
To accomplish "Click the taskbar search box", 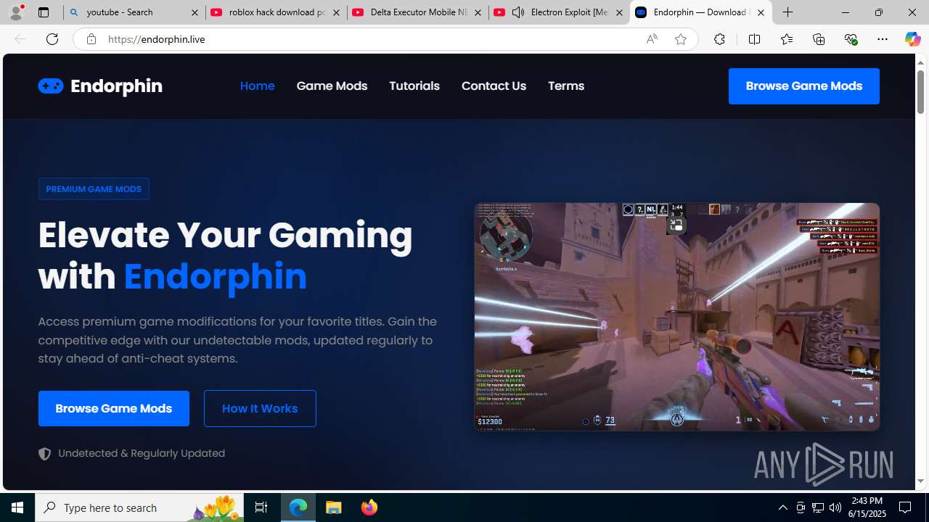I will 139,507.
